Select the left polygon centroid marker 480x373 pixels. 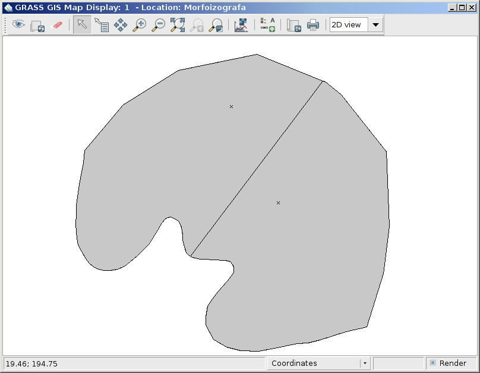click(x=231, y=106)
